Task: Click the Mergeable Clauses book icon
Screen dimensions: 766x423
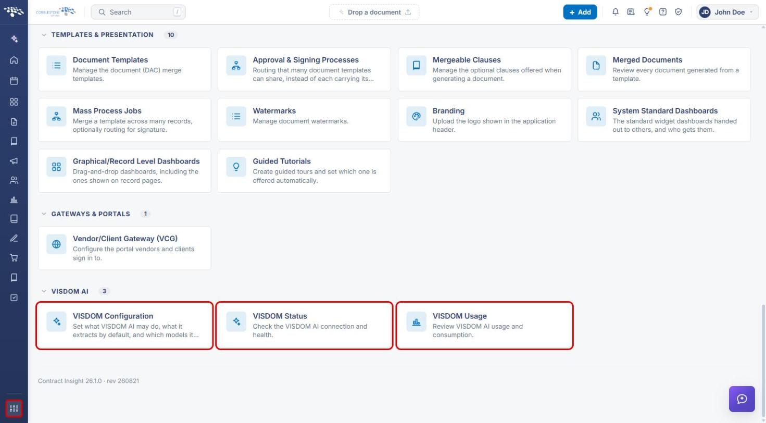Action: point(416,66)
